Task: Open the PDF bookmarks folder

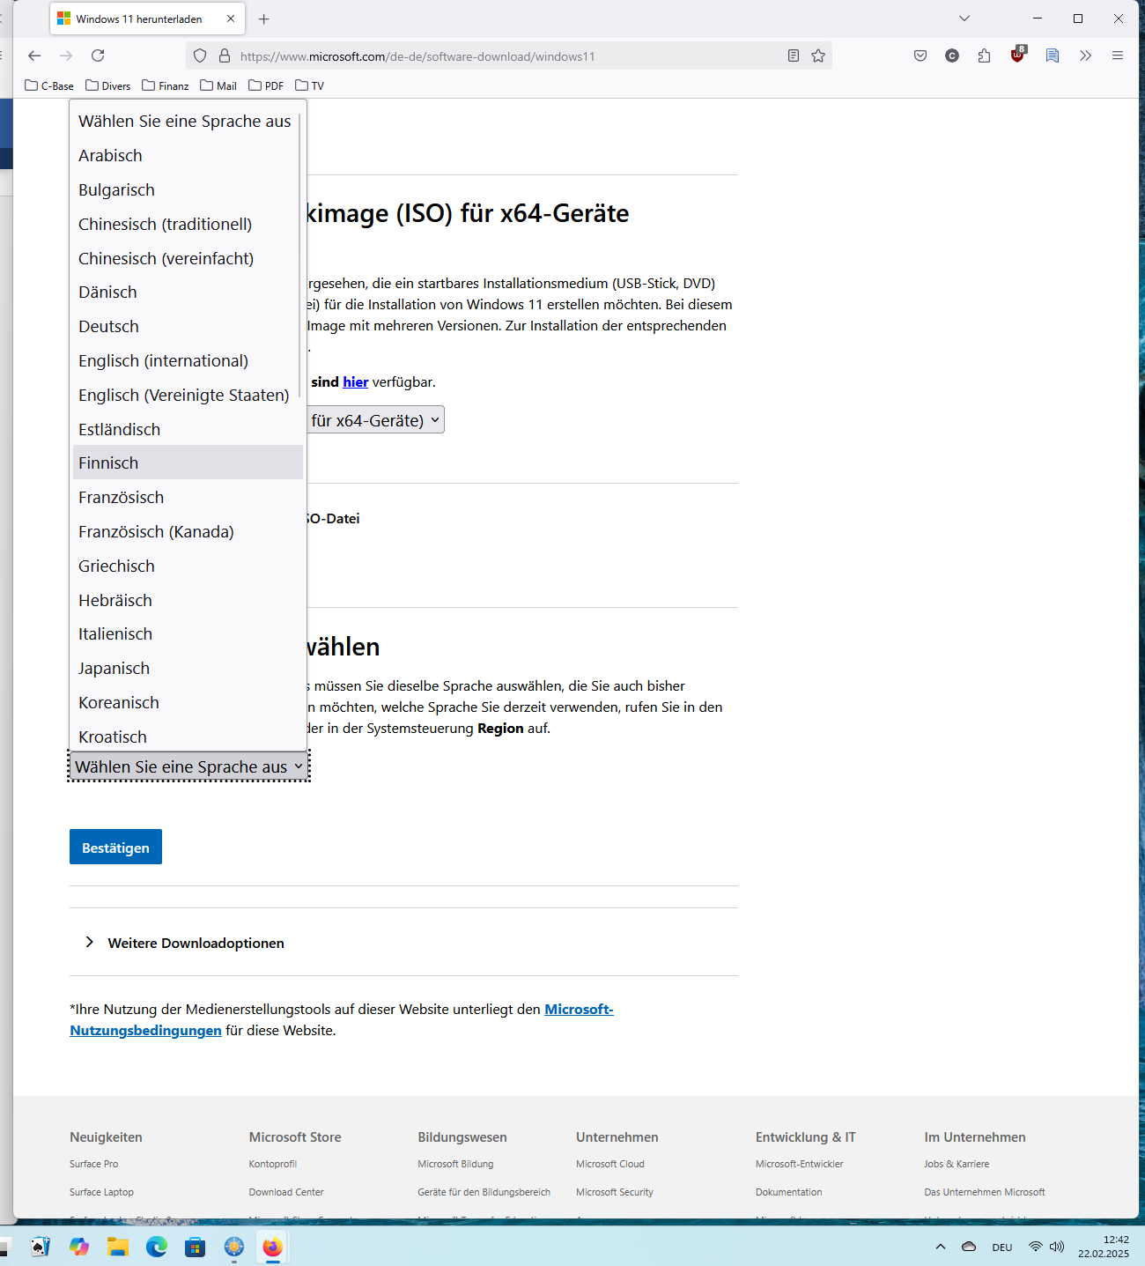Action: (266, 85)
